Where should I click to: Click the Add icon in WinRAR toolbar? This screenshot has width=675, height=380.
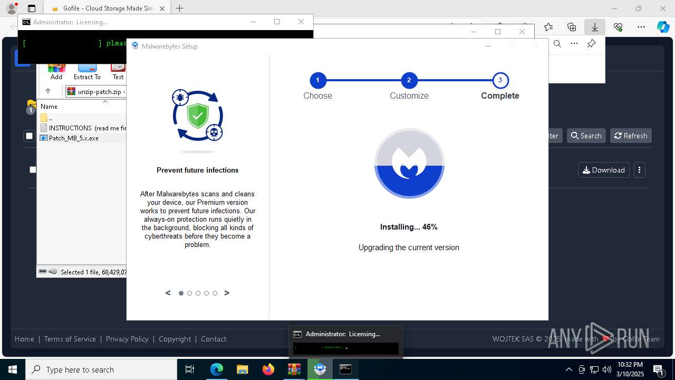click(56, 71)
